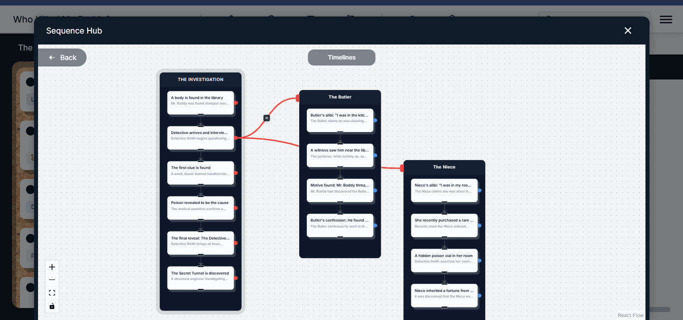
Task: Click the red handle on 'The first clue is found'
Action: tap(236, 173)
